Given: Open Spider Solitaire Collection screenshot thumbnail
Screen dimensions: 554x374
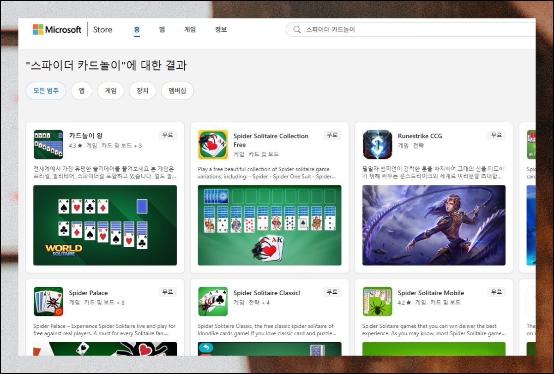Looking at the screenshot, I should click(x=270, y=225).
